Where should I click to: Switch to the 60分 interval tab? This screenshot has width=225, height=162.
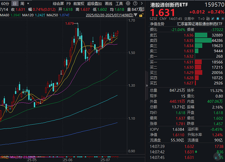(6, 4)
